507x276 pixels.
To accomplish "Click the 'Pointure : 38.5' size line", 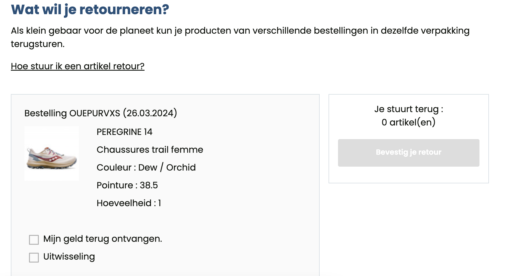I will (127, 185).
